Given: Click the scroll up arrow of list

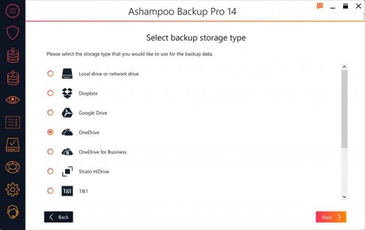Looking at the screenshot, I should [x=344, y=67].
